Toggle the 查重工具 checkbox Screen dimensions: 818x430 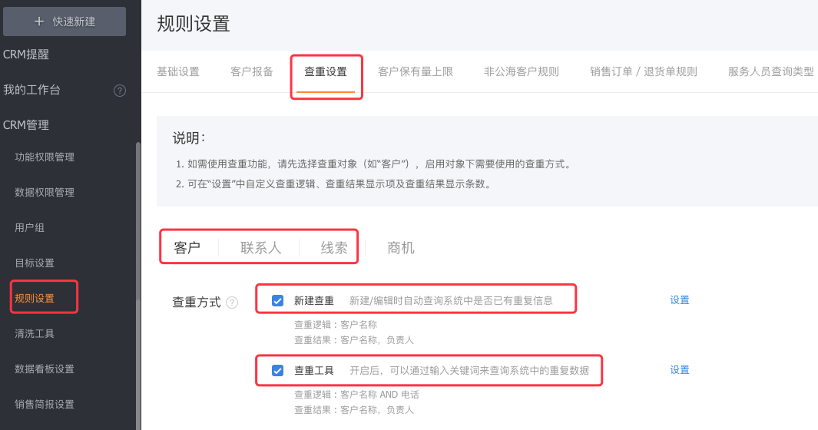tap(278, 370)
